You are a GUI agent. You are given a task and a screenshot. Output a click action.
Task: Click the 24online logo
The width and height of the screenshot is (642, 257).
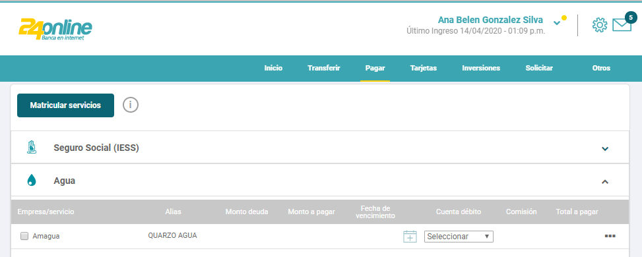pyautogui.click(x=55, y=30)
